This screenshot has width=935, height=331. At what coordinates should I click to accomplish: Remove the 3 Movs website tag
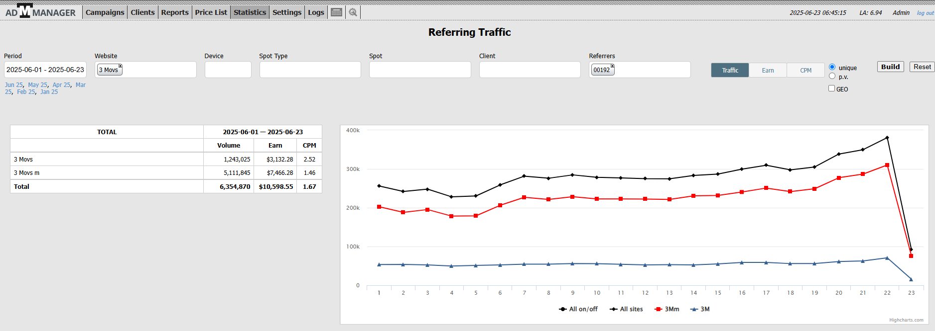[120, 66]
